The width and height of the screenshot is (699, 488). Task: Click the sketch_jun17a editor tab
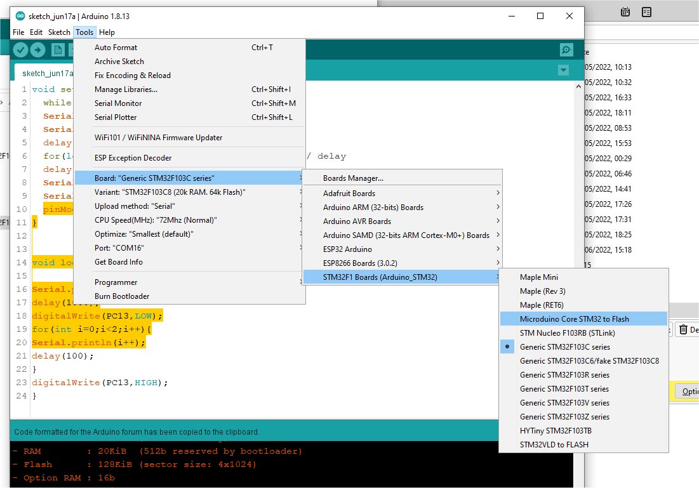[x=44, y=73]
